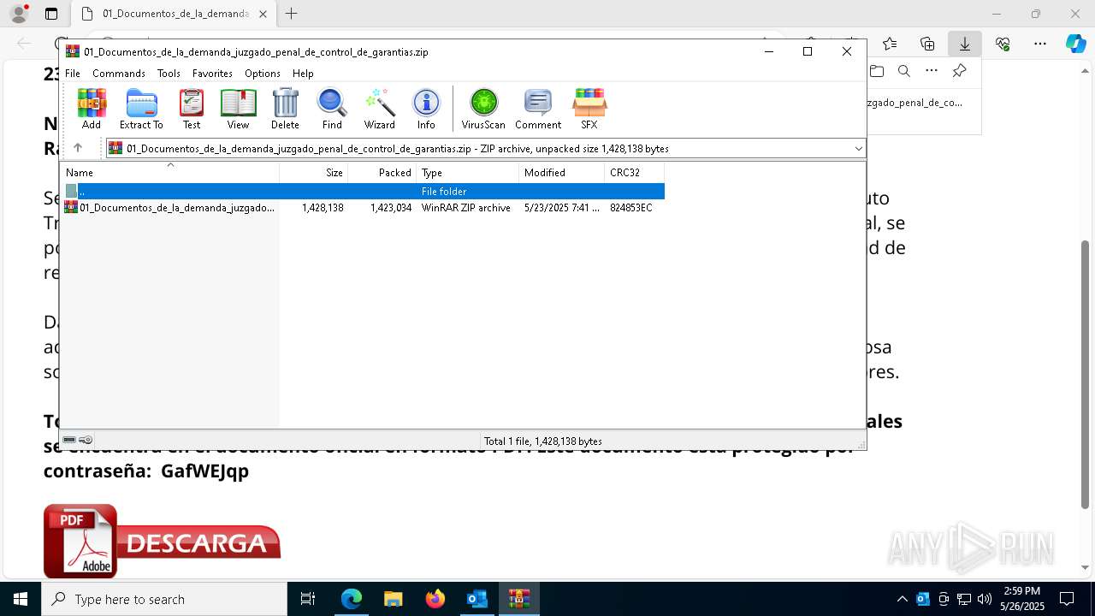
Task: Expand the archive path dropdown
Action: coord(858,148)
